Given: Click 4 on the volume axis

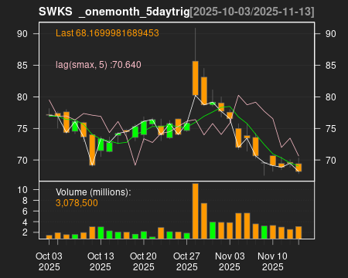Looking at the screenshot, I should tap(25, 222).
